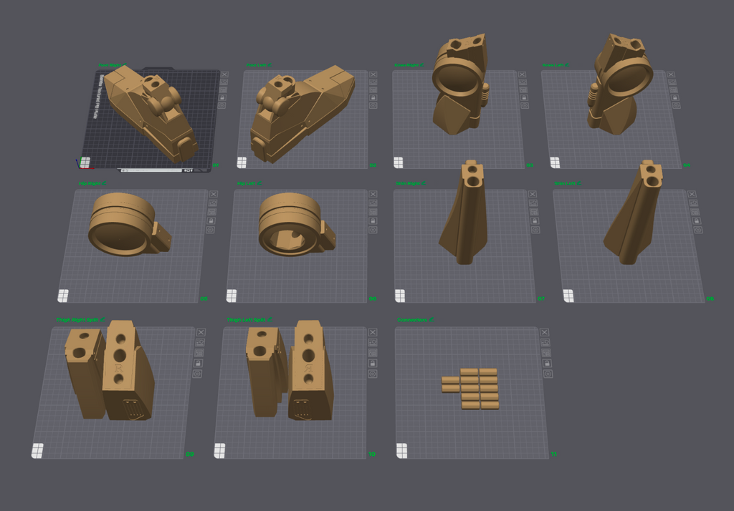This screenshot has height=511, width=734.
Task: Remove objects from the Shin Left plate
Action: tap(692, 194)
